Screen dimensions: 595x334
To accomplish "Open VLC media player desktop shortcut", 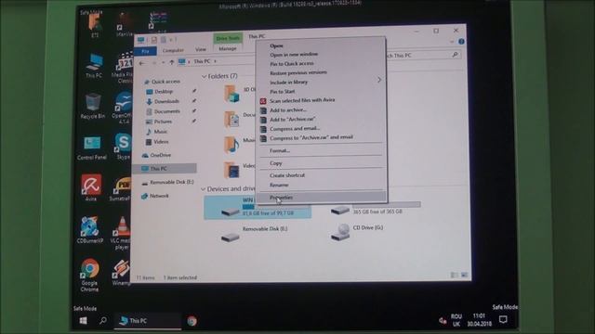I will click(122, 233).
